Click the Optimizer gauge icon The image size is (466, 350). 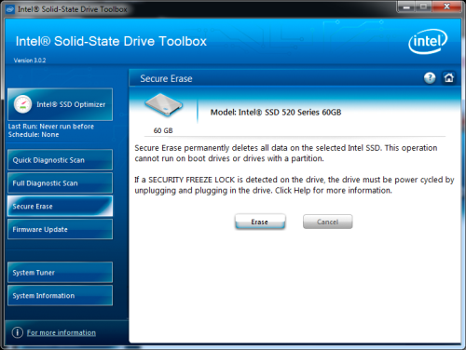(22, 104)
